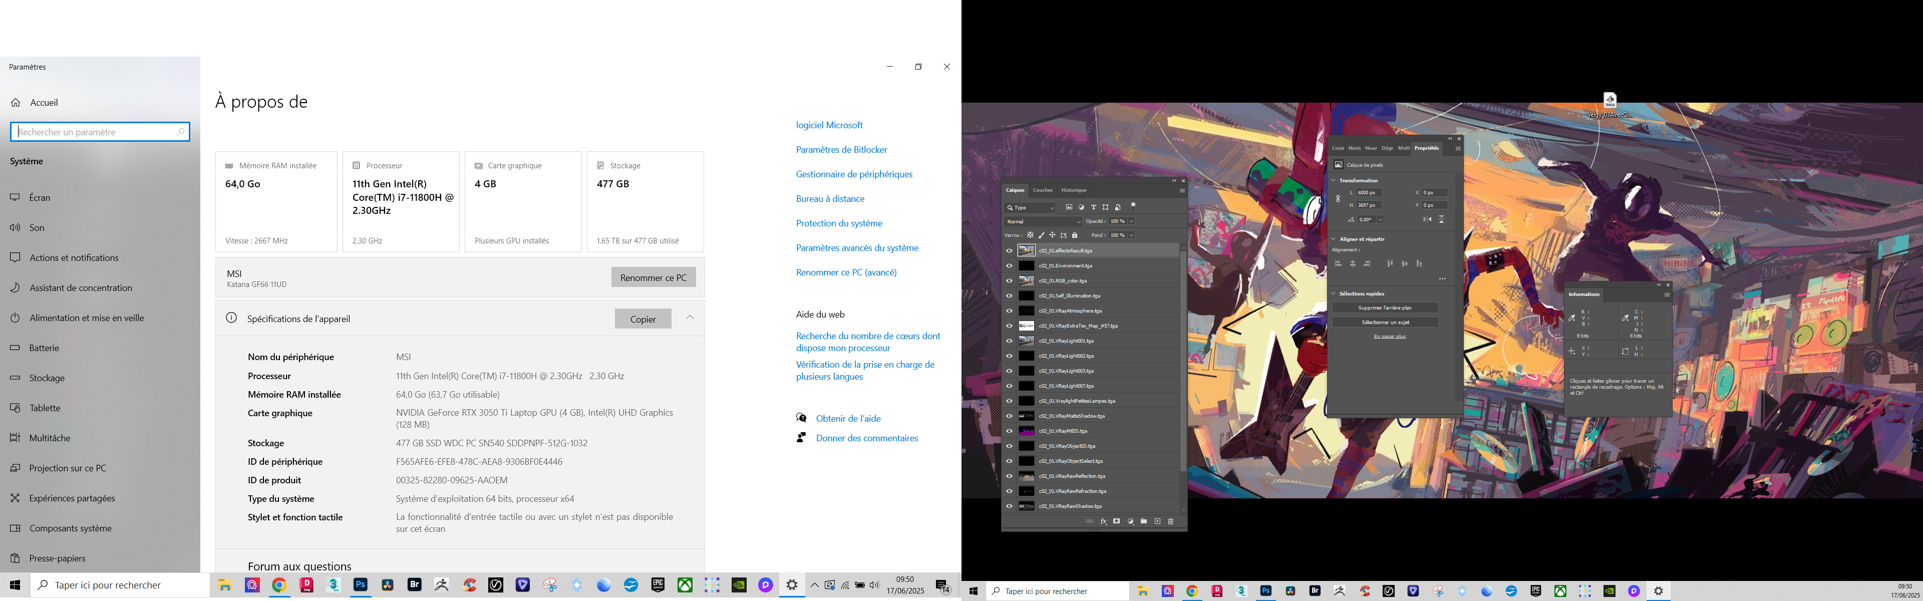Flip vertically in Transformation section
The height and width of the screenshot is (601, 1923).
pos(1442,219)
